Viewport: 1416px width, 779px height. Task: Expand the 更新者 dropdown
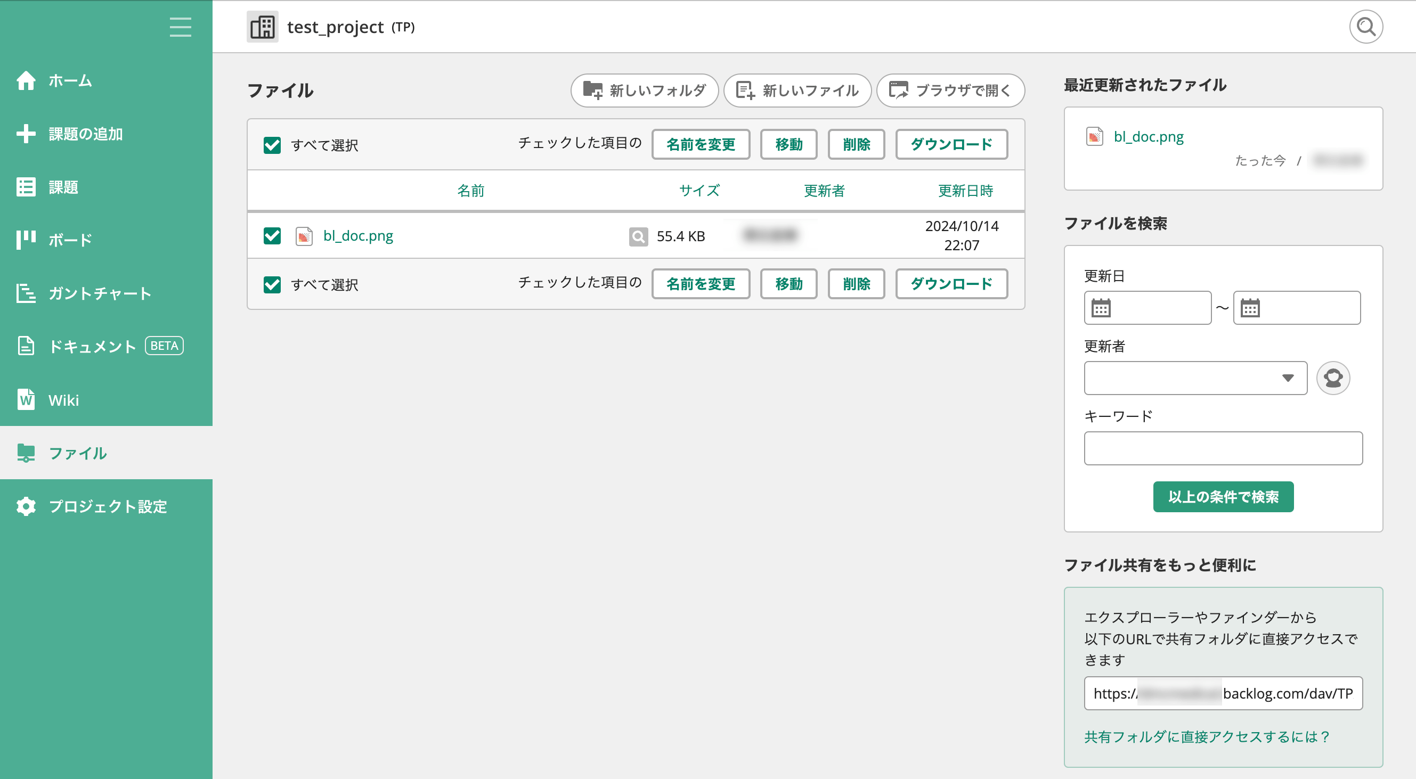[x=1195, y=378]
